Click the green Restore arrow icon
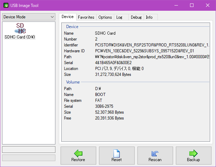 point(78,153)
